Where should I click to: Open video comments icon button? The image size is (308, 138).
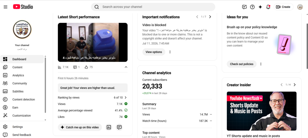pyautogui.click(x=119, y=127)
